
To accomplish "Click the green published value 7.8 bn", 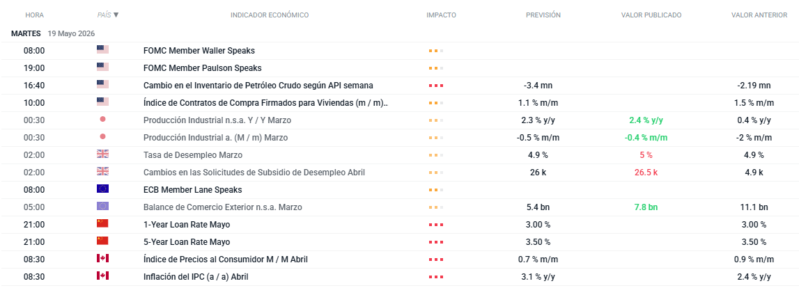I will point(646,207).
